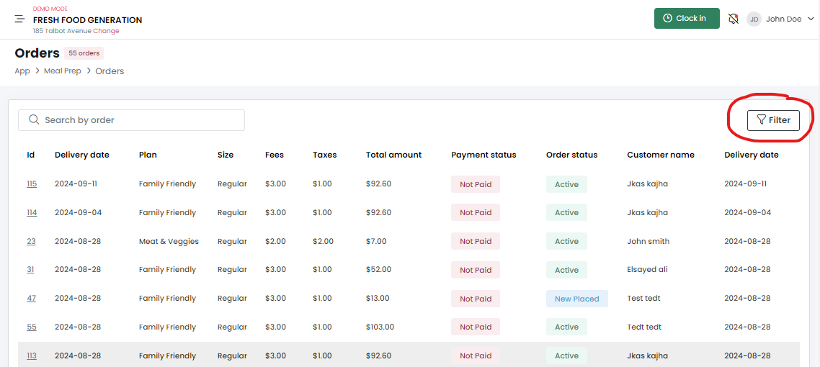Image resolution: width=820 pixels, height=367 pixels.
Task: Click the Plan column header
Action: click(x=148, y=155)
